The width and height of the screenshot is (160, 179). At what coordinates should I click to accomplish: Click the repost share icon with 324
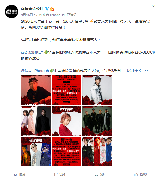coord(56,174)
